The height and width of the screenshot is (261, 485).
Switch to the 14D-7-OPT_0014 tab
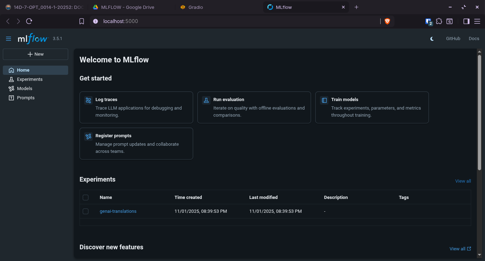tap(44, 7)
